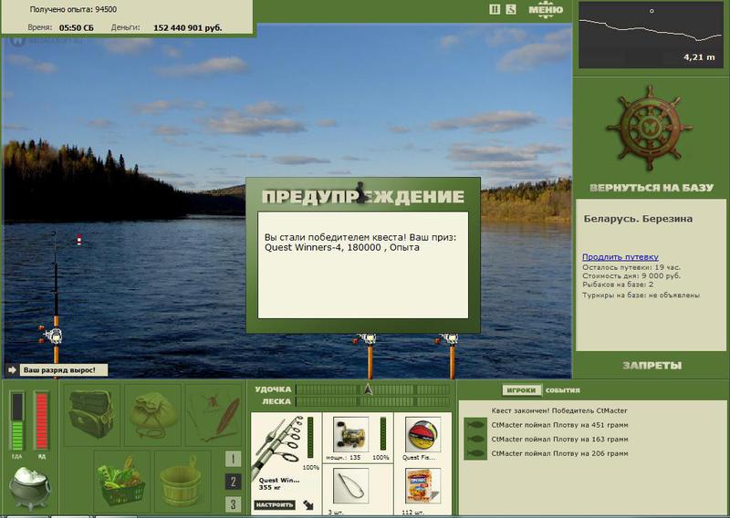
Task: Click 'Стоимость дня: 9 000 руб.' text
Action: 631,276
